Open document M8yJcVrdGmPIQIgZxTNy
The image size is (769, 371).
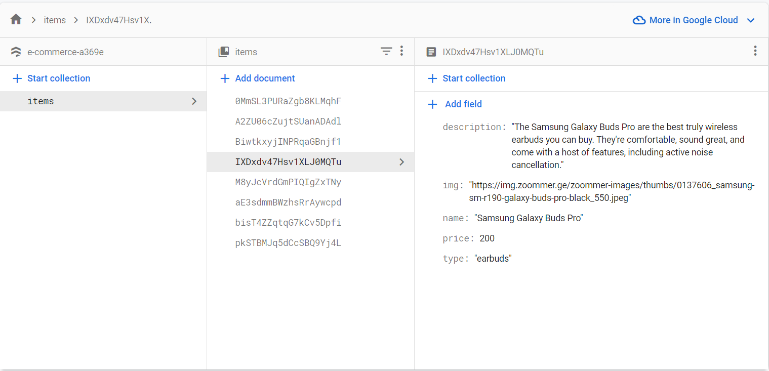point(288,182)
